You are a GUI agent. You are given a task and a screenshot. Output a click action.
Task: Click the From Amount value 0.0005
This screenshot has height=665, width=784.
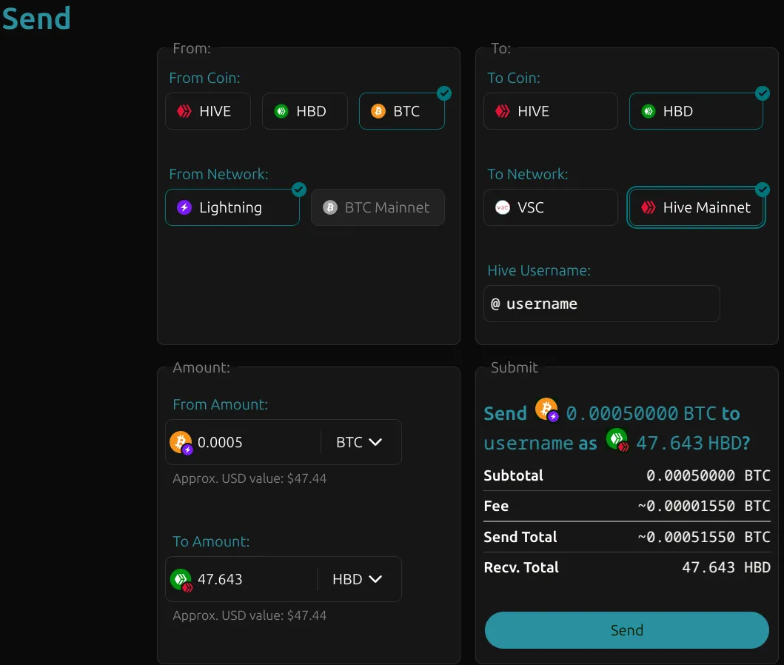220,443
